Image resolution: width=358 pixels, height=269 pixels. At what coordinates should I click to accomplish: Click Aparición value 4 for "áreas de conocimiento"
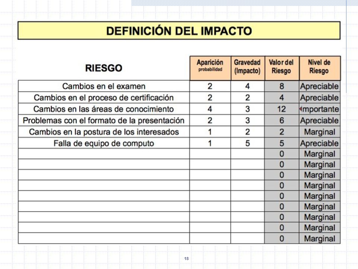[x=210, y=109]
